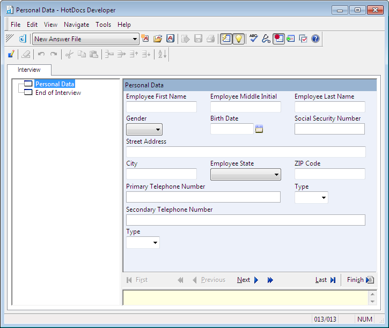This screenshot has width=389, height=328.
Task: Click the repeat-row icon with right arrow
Action: [x=121, y=54]
